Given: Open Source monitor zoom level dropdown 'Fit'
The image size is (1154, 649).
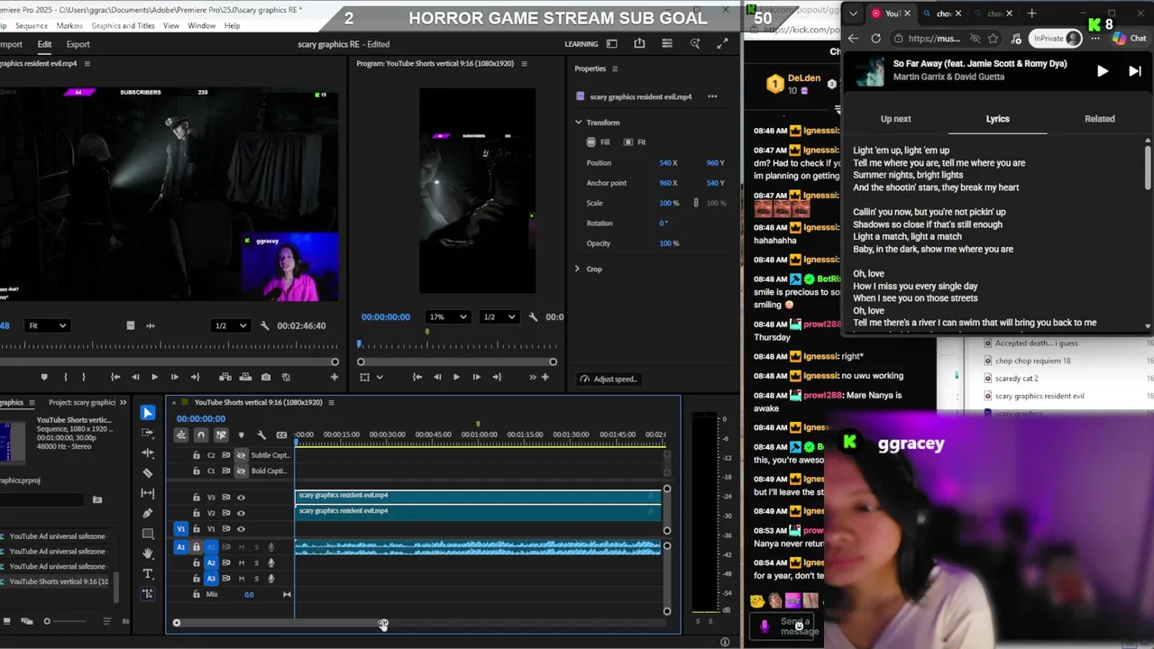Looking at the screenshot, I should (48, 325).
